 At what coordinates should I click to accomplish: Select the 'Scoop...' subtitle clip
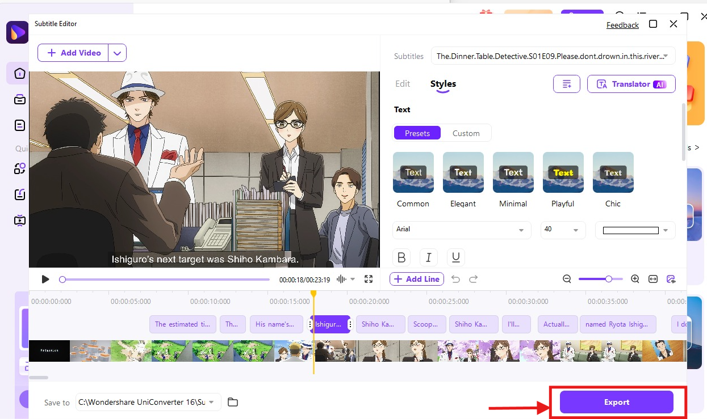tap(426, 324)
